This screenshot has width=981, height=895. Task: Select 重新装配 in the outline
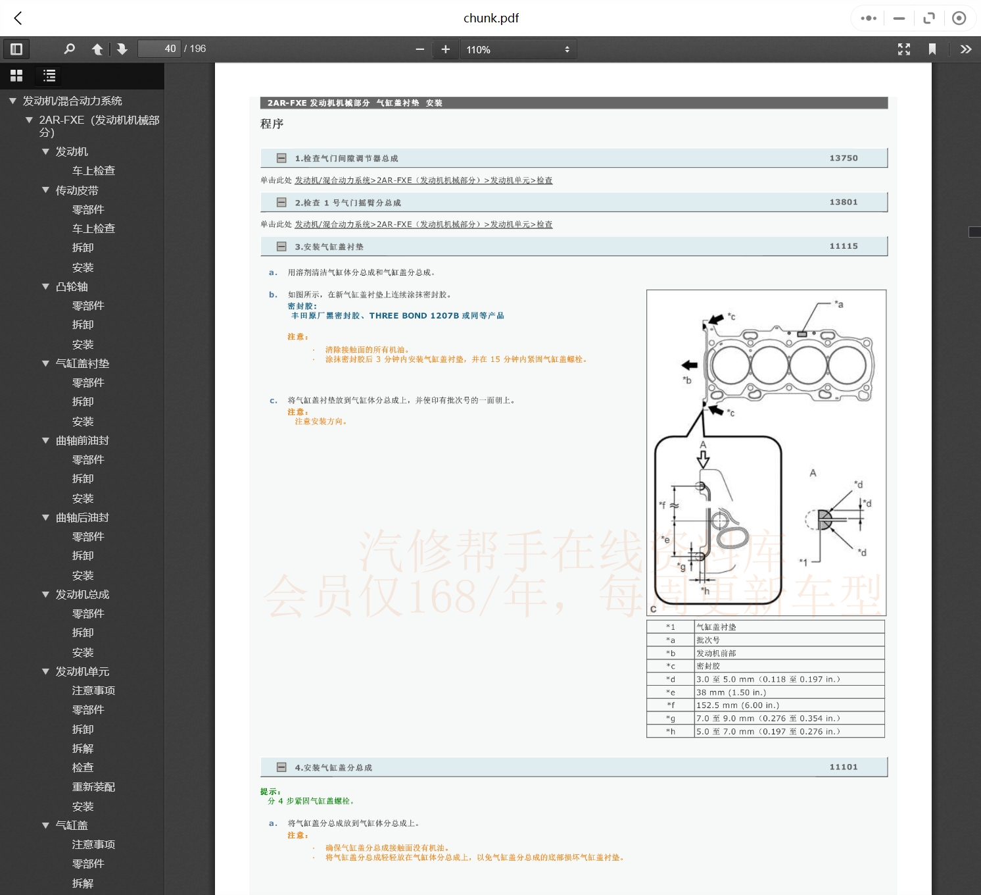(93, 786)
